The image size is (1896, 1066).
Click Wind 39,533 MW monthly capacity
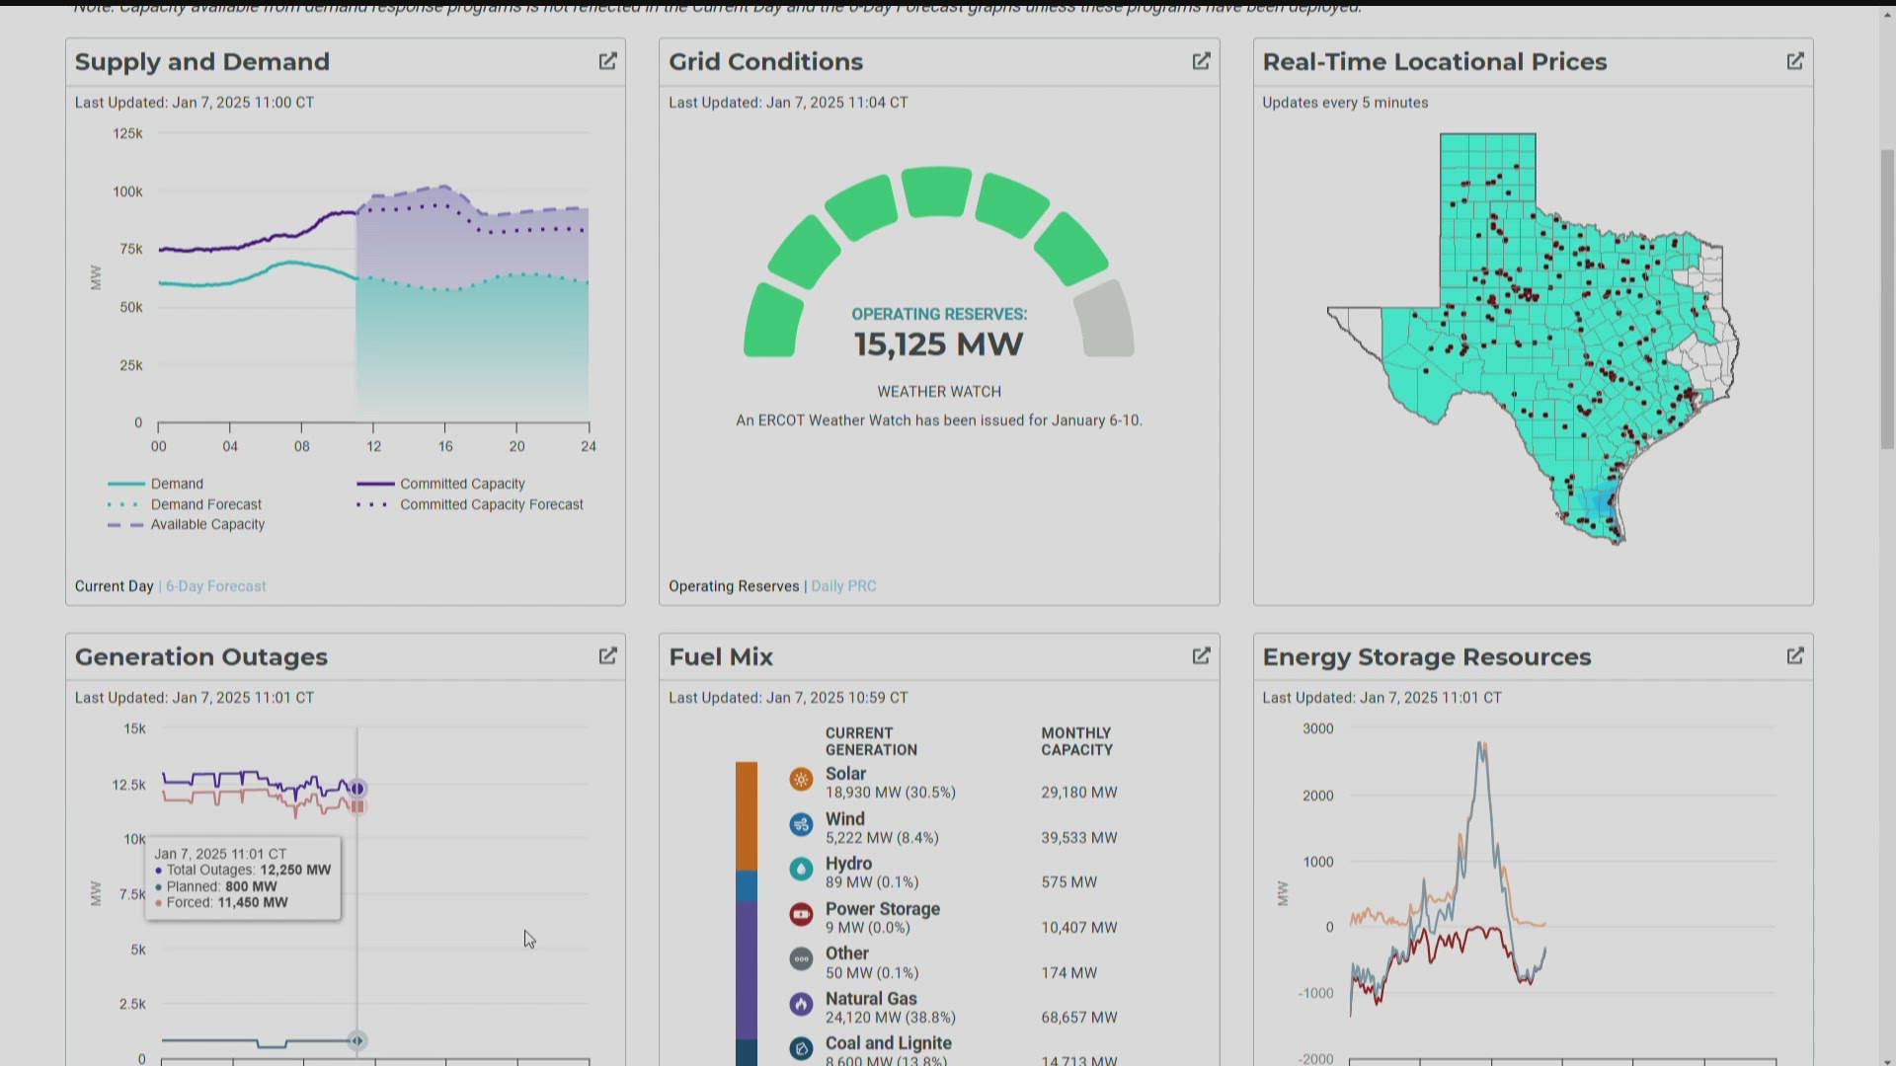[1079, 838]
